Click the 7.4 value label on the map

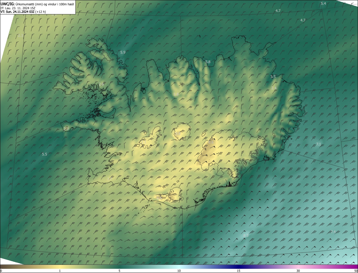pyautogui.click(x=333, y=232)
